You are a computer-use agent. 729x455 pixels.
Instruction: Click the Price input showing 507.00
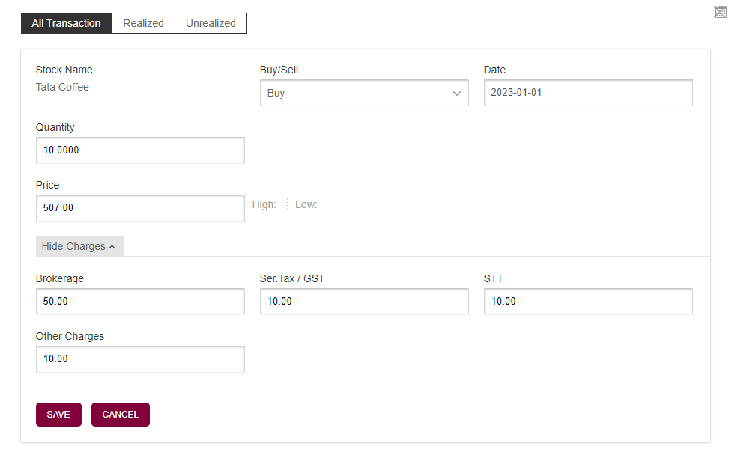140,208
